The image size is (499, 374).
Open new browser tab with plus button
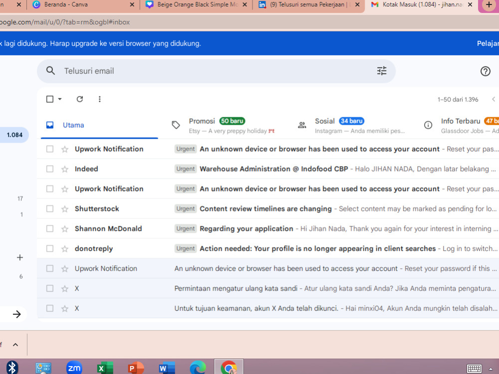click(489, 5)
